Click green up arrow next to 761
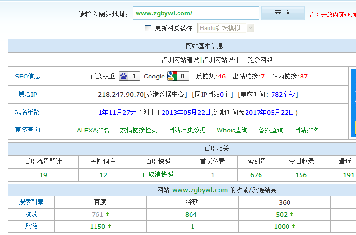This screenshot has width=356, height=235. click(108, 214)
